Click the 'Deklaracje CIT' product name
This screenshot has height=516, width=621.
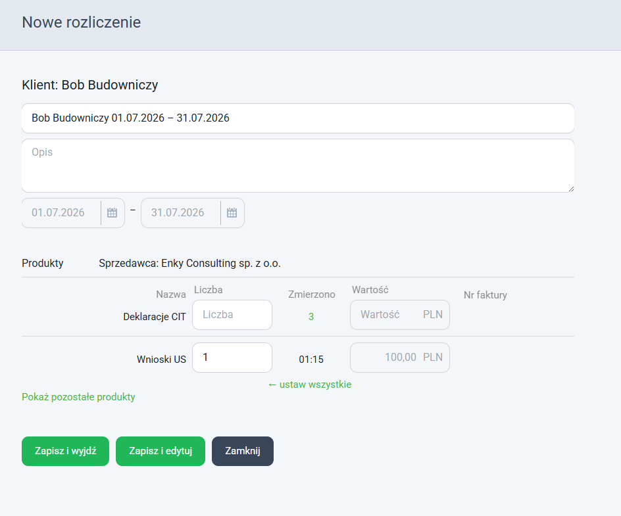(x=155, y=317)
